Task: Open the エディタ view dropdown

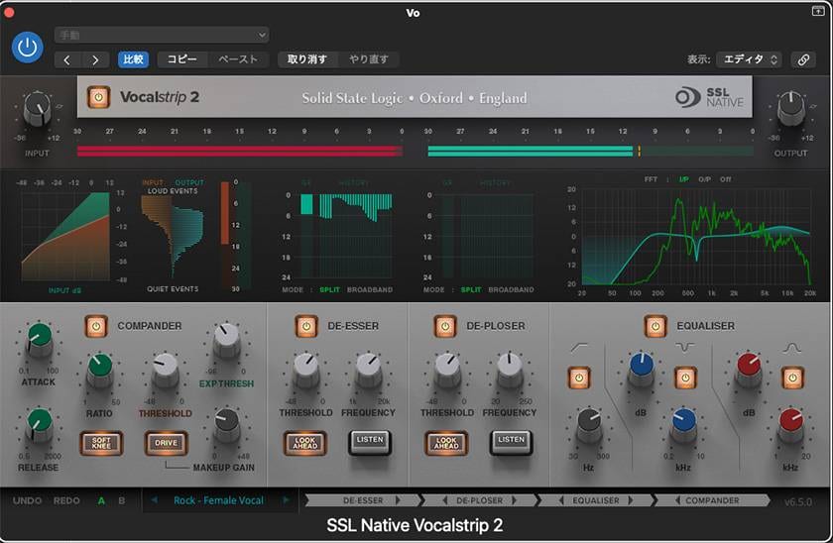Action: pyautogui.click(x=750, y=59)
